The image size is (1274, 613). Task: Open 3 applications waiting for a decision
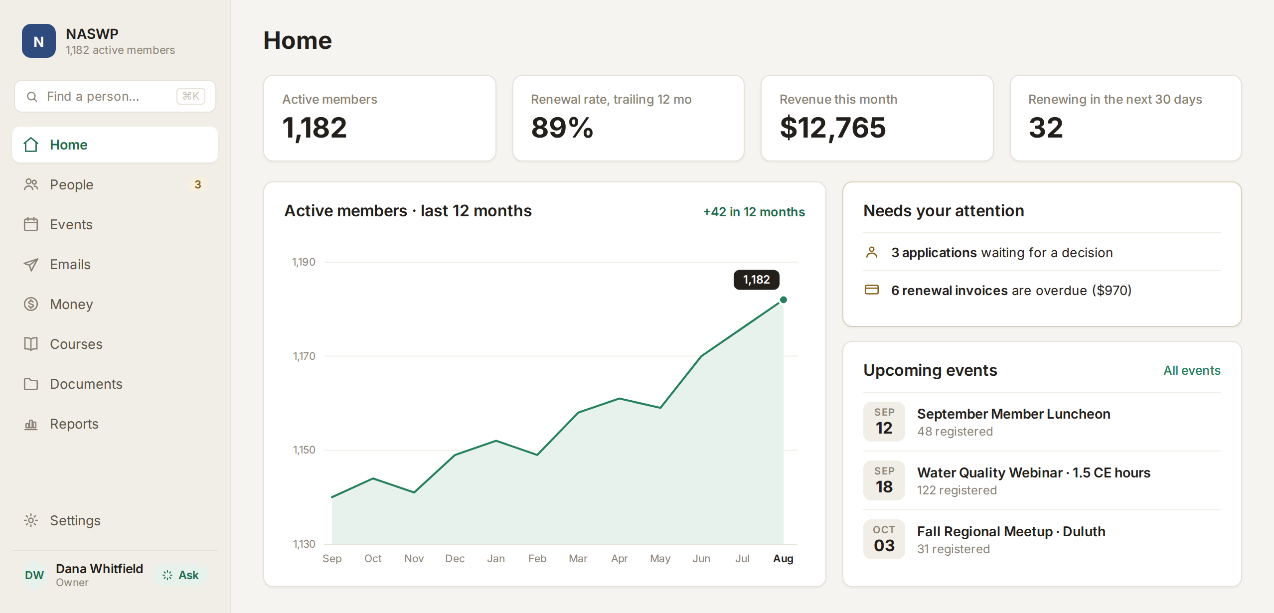click(x=1042, y=253)
